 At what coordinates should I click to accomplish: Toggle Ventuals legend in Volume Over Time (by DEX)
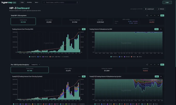(x=45, y=57)
